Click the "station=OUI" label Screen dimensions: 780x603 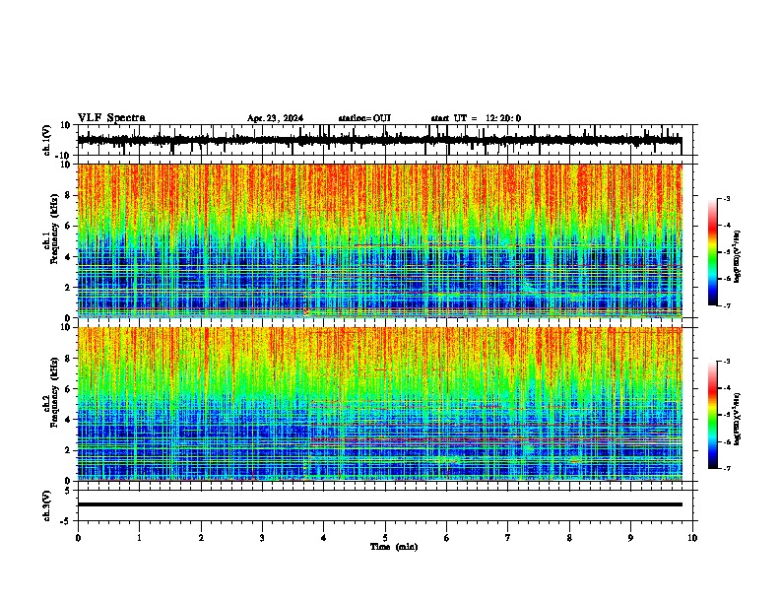(364, 118)
